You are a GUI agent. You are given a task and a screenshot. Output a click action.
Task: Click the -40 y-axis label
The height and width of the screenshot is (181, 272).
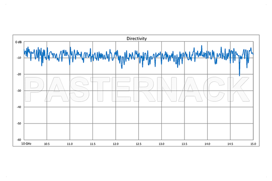[19, 107]
